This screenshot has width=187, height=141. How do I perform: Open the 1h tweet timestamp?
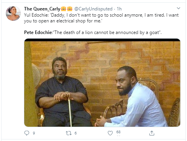[119, 9]
